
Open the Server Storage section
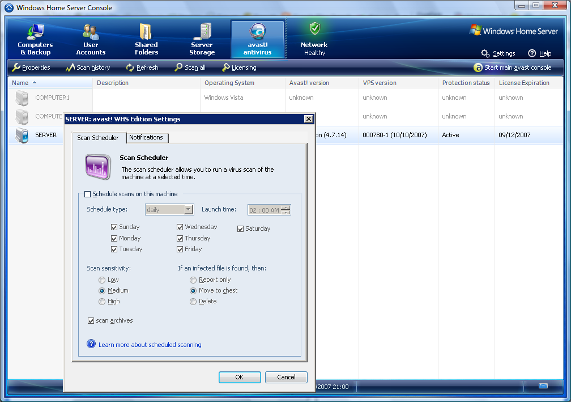pyautogui.click(x=202, y=39)
